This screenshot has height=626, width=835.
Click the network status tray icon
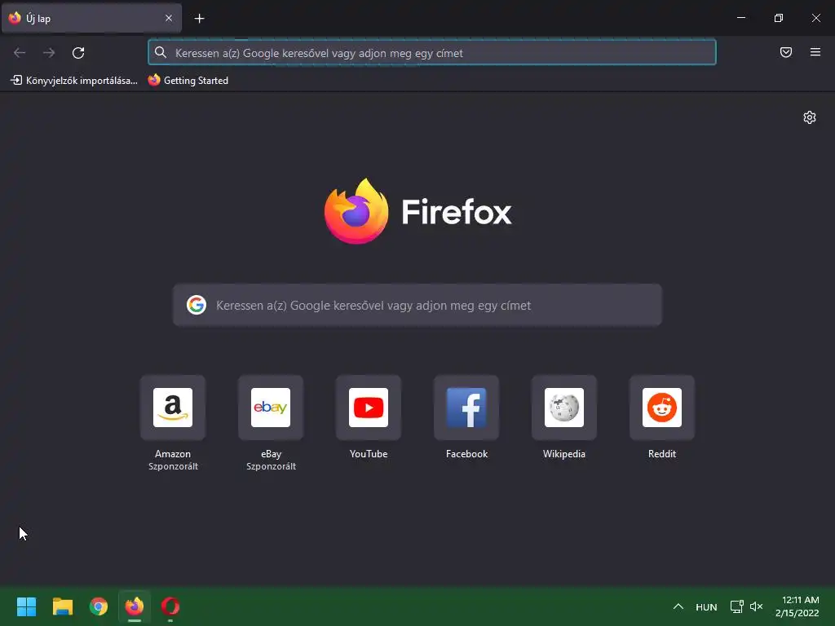(736, 606)
